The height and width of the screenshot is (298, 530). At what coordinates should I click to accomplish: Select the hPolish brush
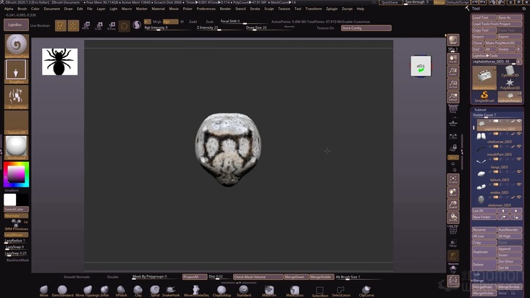[121, 291]
